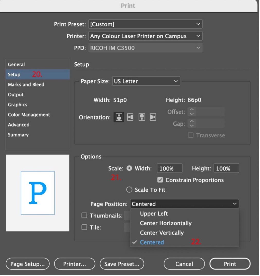Screen dimensions: 260x276
Task: Open the Color Management panel
Action: (38, 115)
